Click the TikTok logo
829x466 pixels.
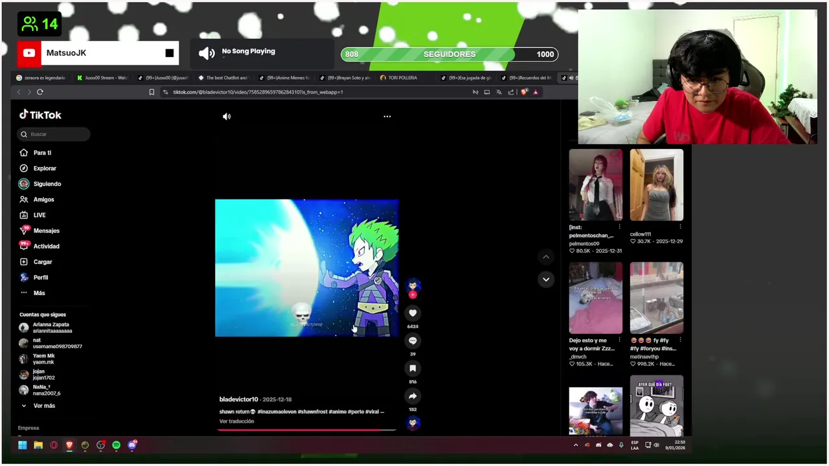(x=40, y=115)
